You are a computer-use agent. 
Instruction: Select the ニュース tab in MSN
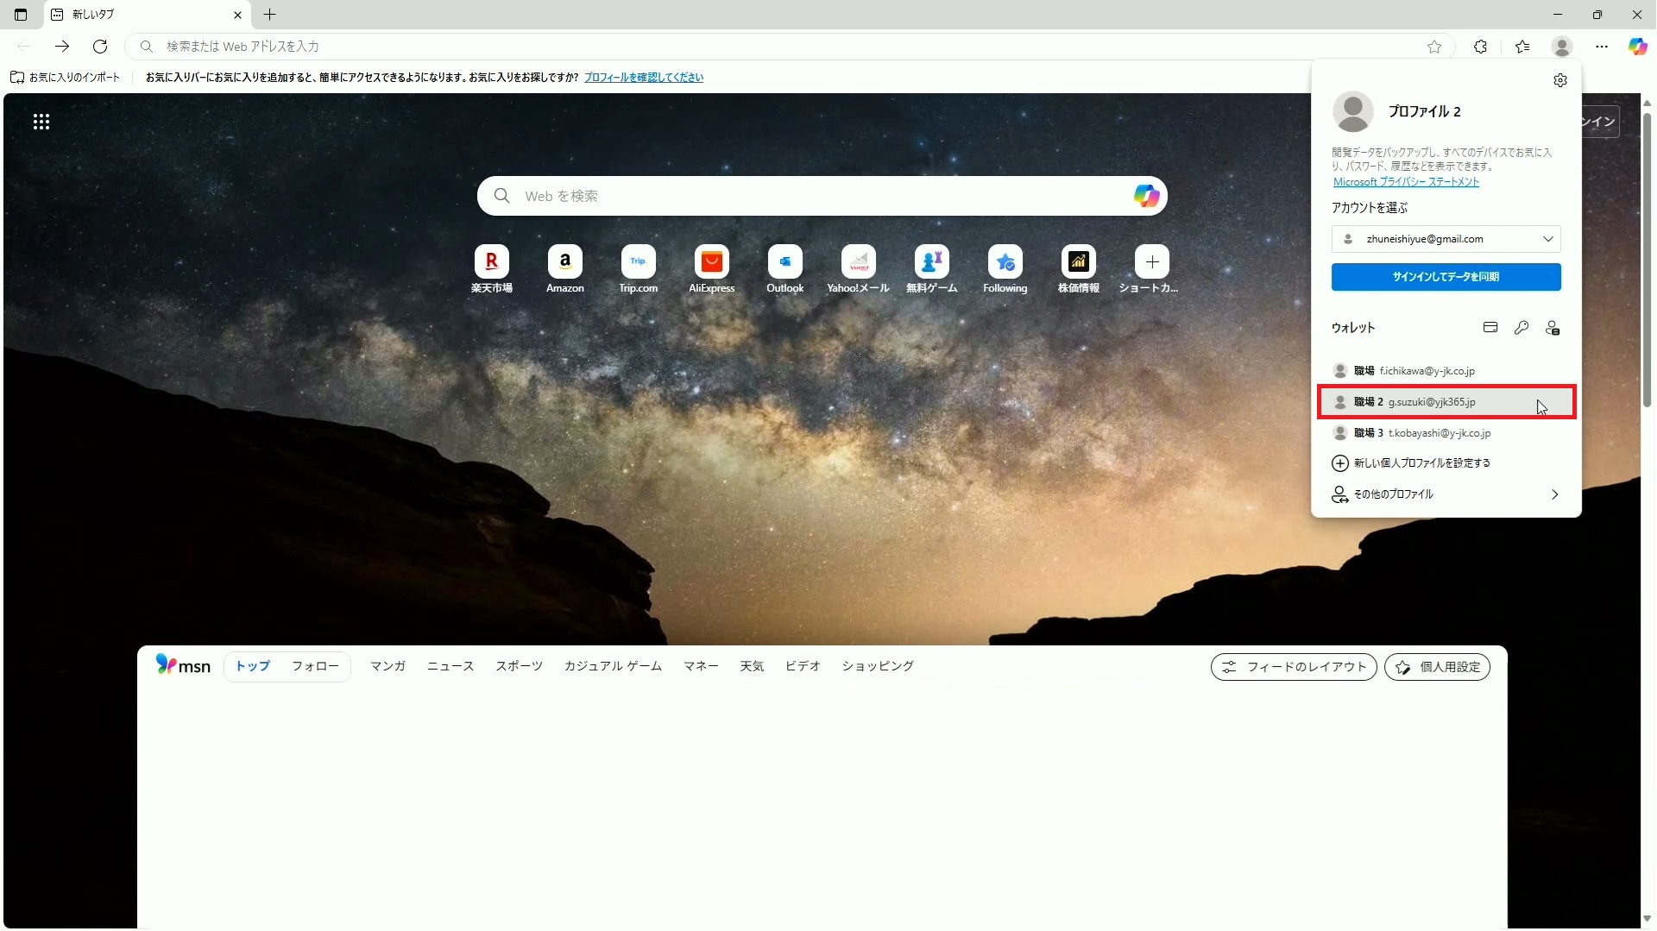[x=450, y=666]
